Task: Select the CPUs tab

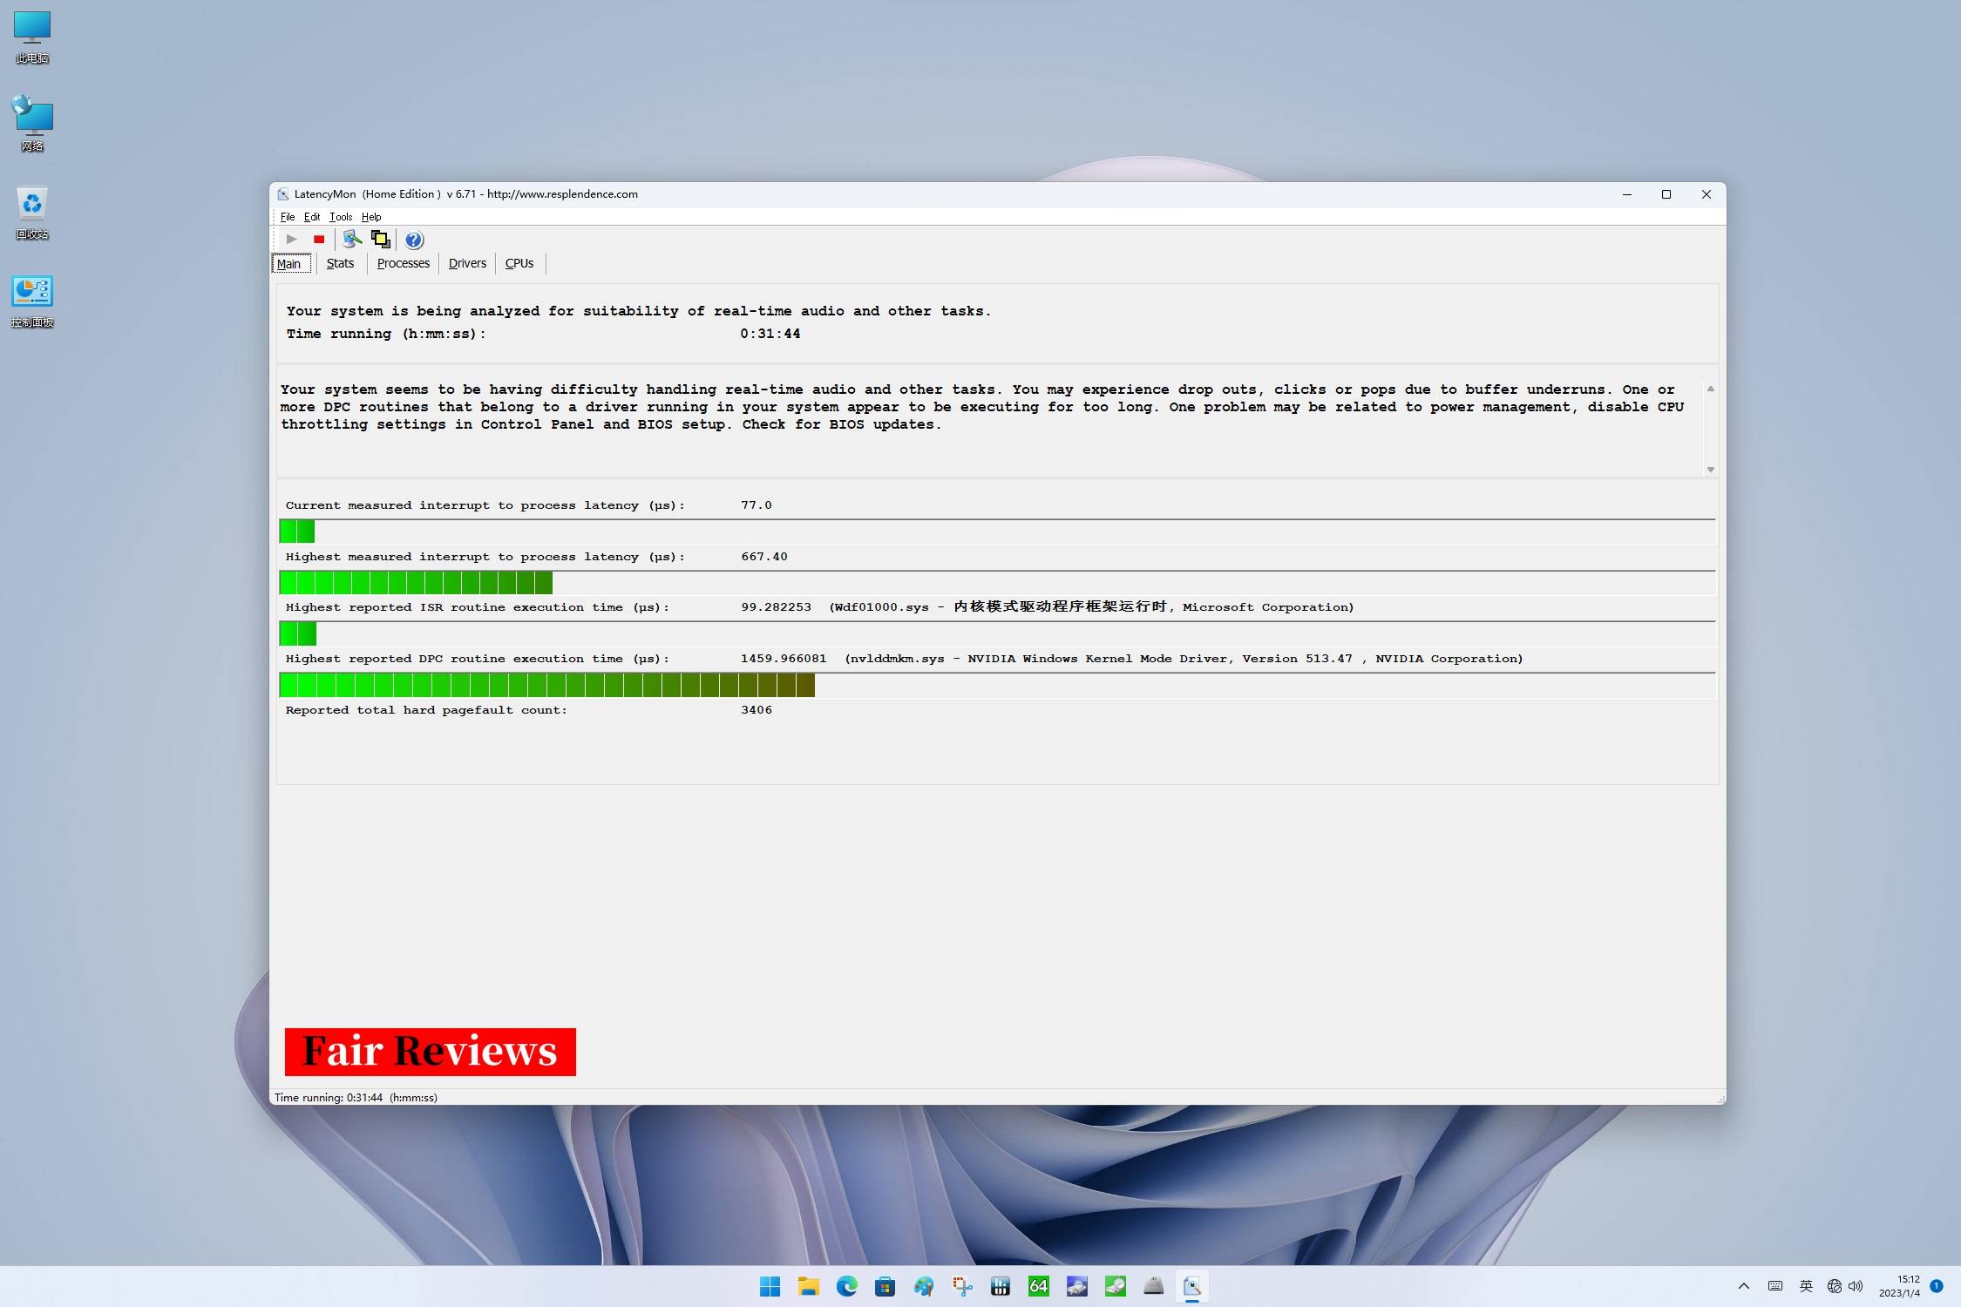Action: 519,263
